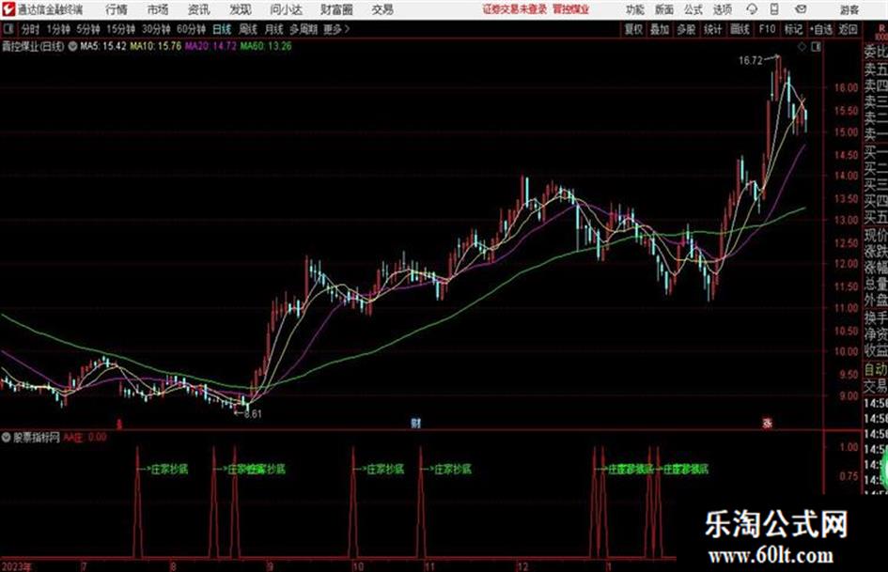888x572 pixels.
Task: Click the AA庄 indicator label
Action: coord(73,437)
